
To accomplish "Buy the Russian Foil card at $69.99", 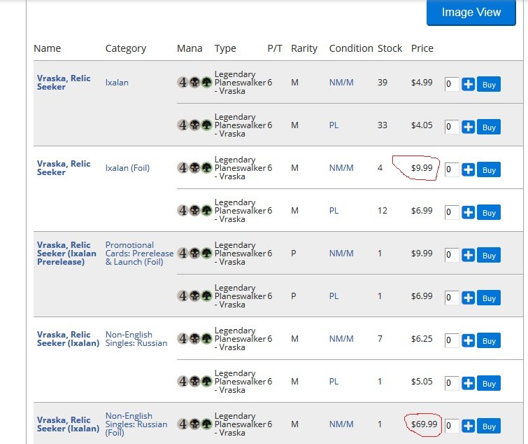I will [489, 426].
